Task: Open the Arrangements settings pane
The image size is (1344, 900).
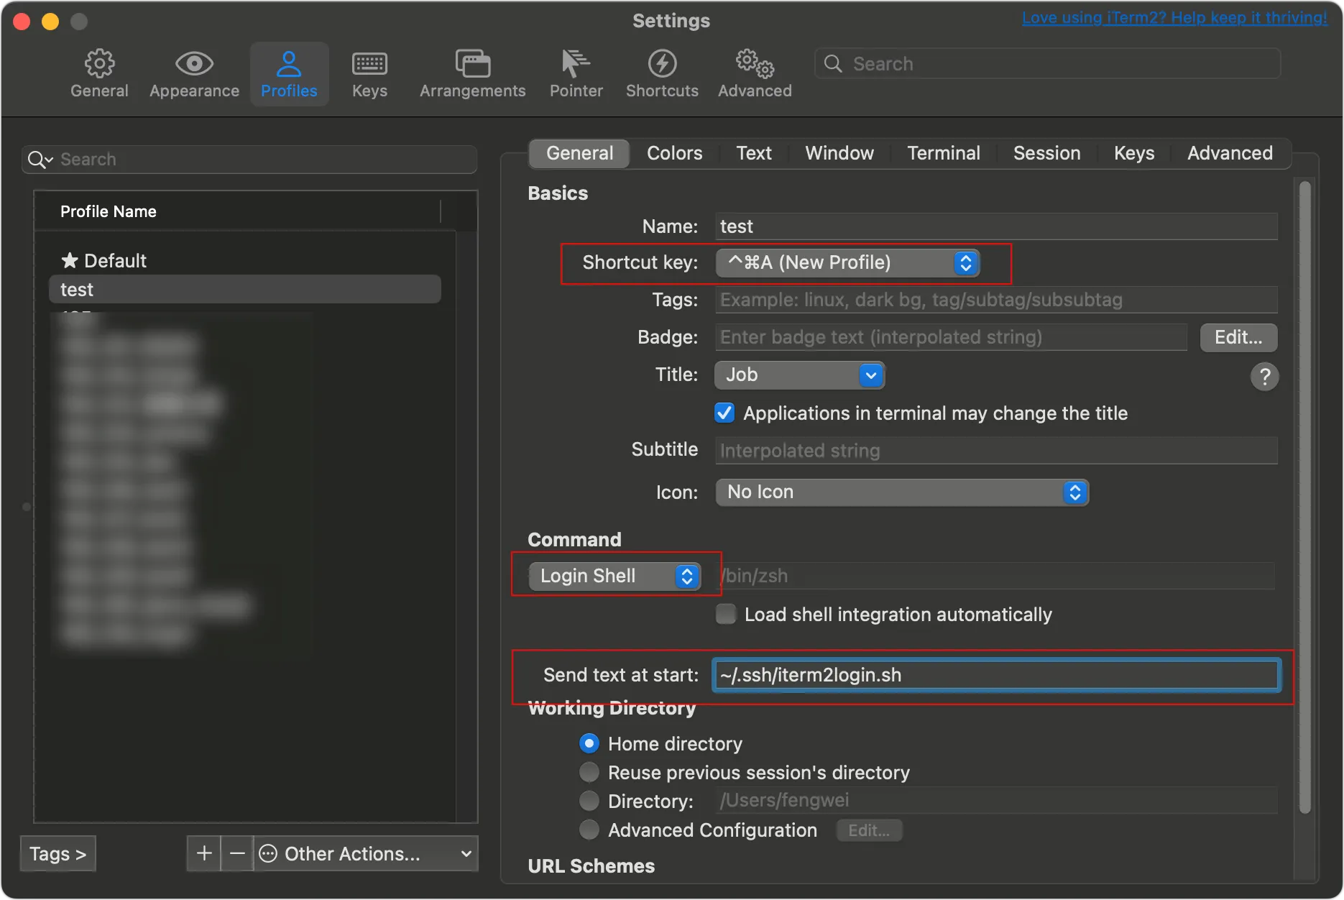Action: (x=472, y=73)
